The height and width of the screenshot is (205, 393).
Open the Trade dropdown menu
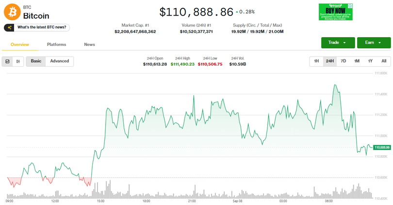(x=338, y=43)
